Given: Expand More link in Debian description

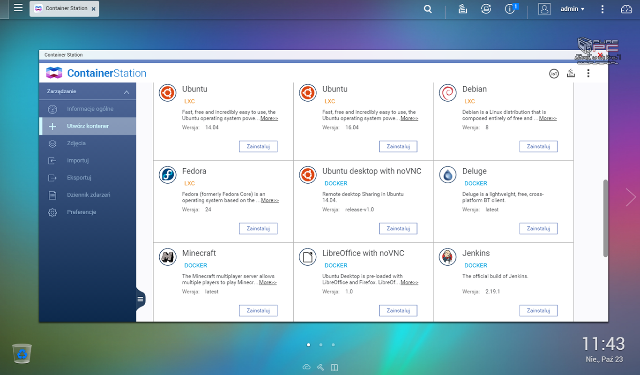Looking at the screenshot, I should point(548,118).
